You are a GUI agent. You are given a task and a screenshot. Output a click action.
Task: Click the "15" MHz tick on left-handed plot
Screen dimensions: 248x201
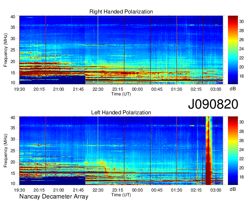click(13, 174)
